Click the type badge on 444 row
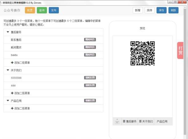The width and height of the screenshot is (188, 139). click(90, 85)
